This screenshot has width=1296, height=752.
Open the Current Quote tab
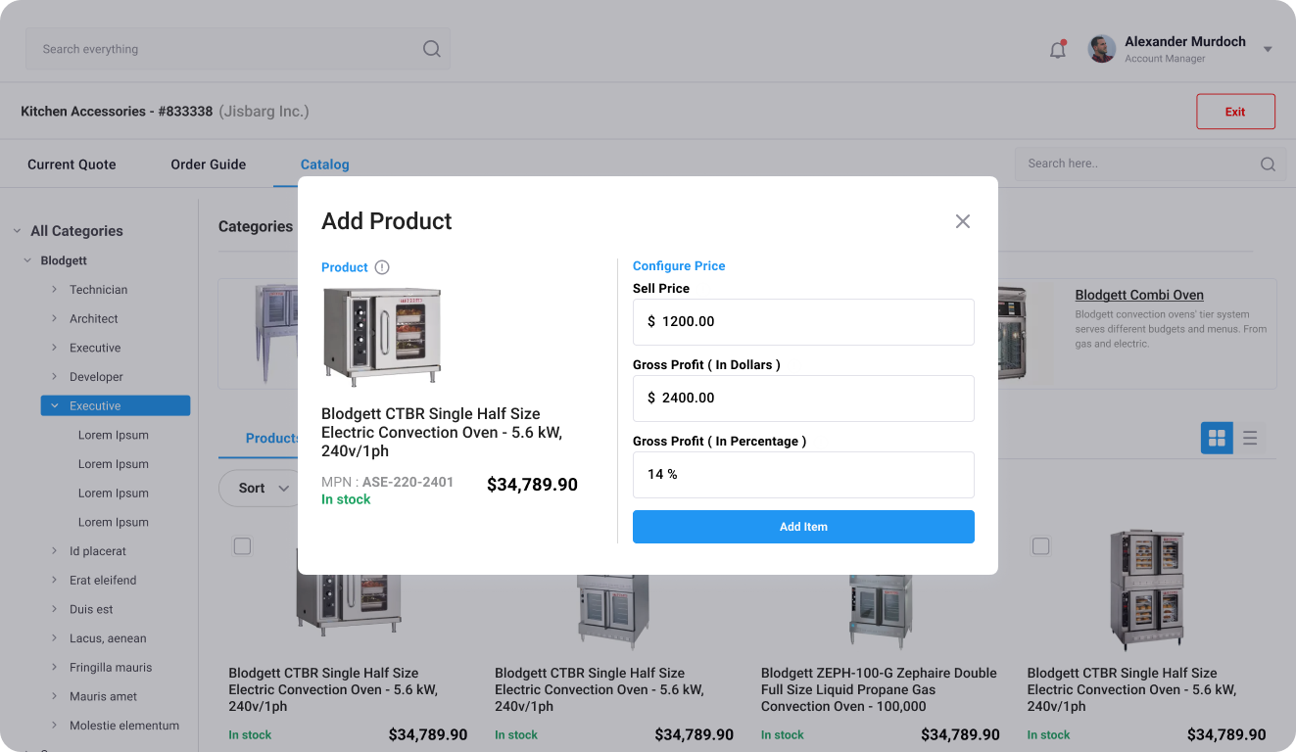coord(72,164)
